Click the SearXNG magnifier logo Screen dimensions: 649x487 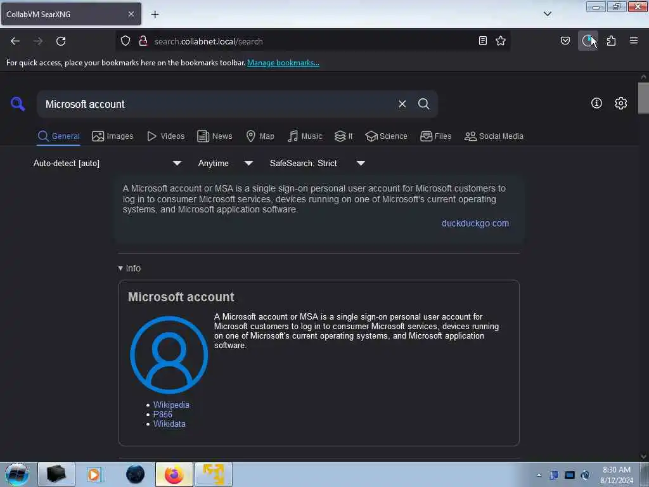[x=18, y=103]
